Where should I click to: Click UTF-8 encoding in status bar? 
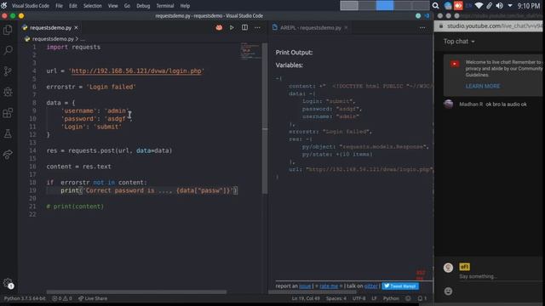pos(359,298)
